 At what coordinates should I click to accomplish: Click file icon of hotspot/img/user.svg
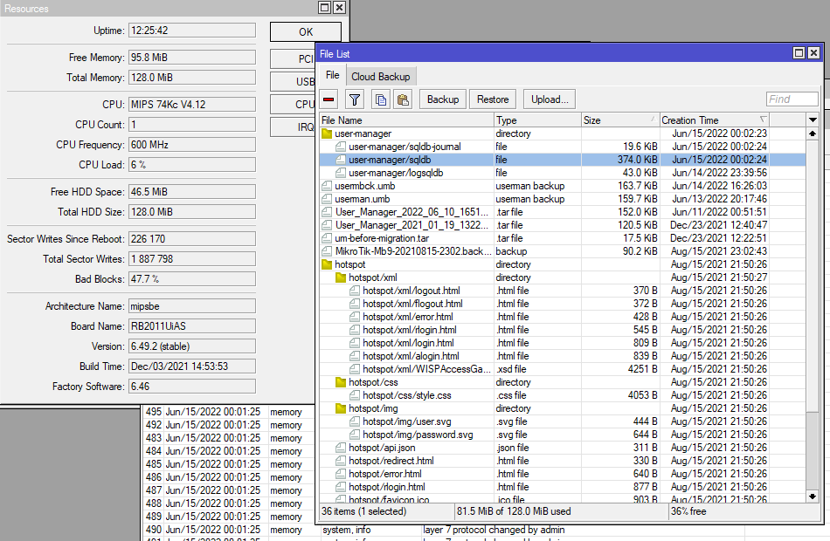(355, 421)
